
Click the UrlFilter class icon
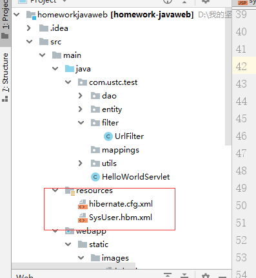pyautogui.click(x=108, y=136)
